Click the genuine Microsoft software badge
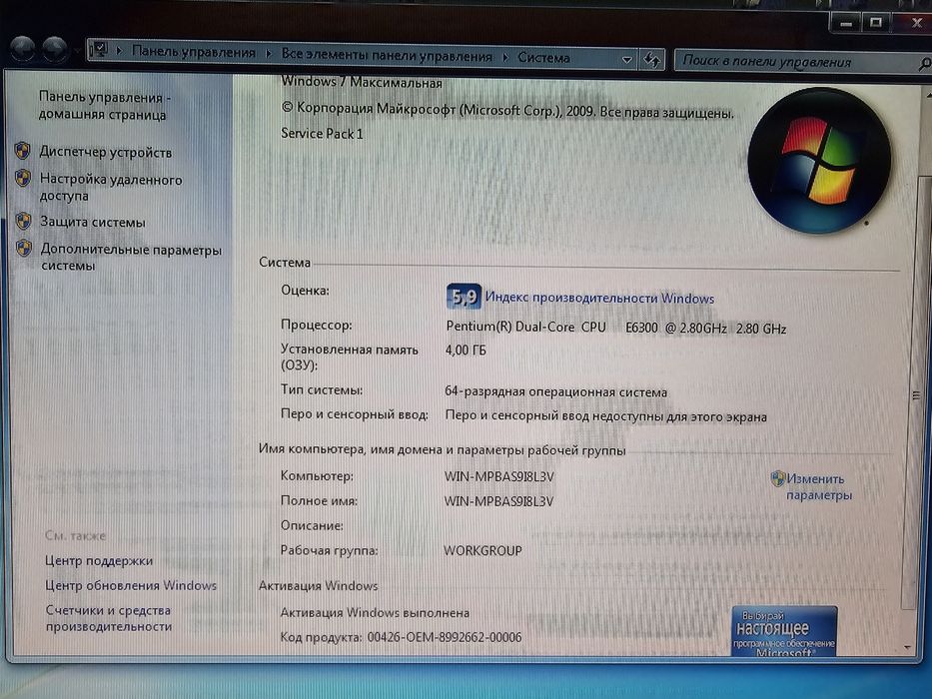 784,631
